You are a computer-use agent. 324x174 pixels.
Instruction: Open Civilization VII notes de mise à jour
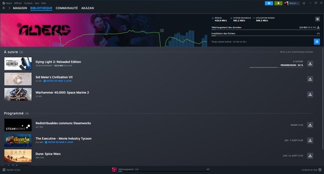pos(59,81)
